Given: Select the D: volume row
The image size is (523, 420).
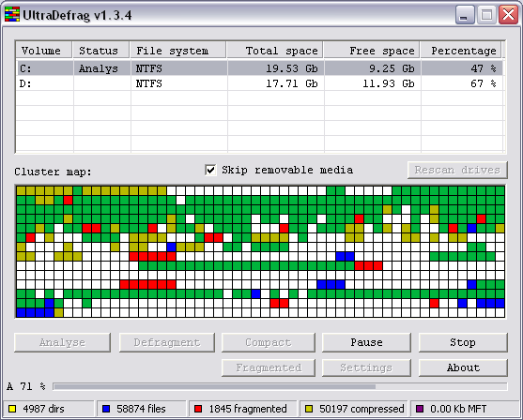Looking at the screenshot, I should pos(259,83).
